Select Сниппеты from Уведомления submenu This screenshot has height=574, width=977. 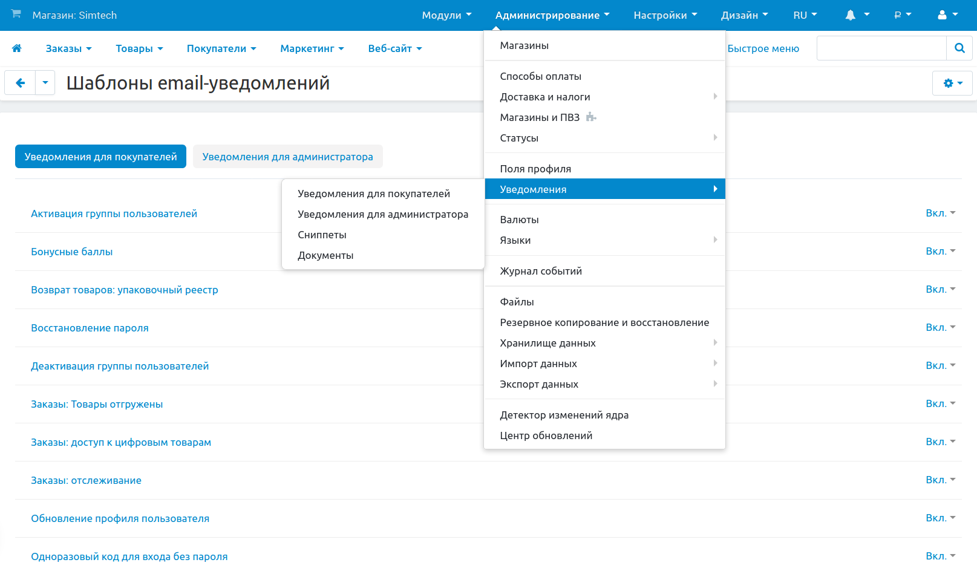pyautogui.click(x=322, y=235)
